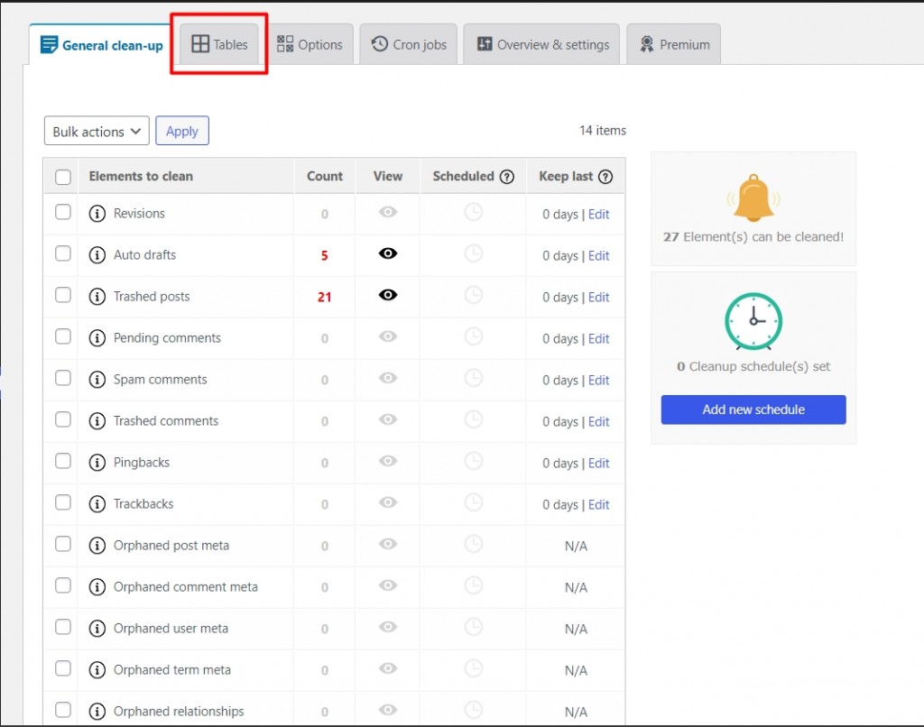This screenshot has width=924, height=727.
Task: Click the Apply button
Action: (x=182, y=131)
